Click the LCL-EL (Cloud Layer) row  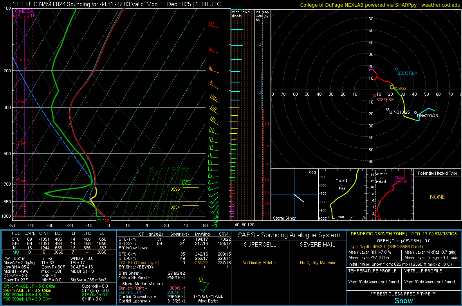(x=175, y=263)
